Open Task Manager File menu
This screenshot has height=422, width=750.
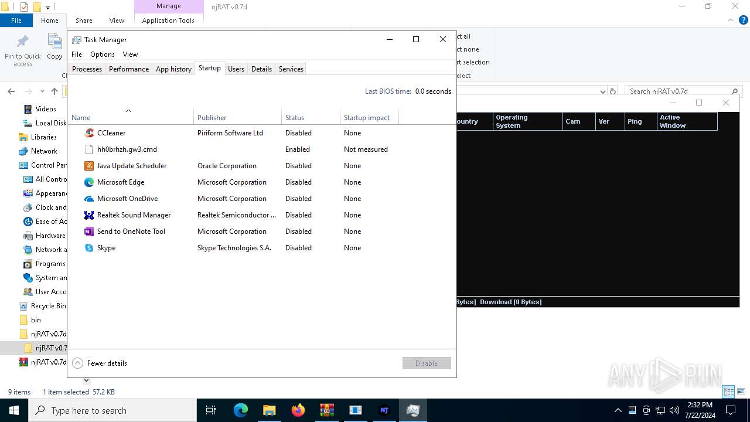click(x=77, y=54)
